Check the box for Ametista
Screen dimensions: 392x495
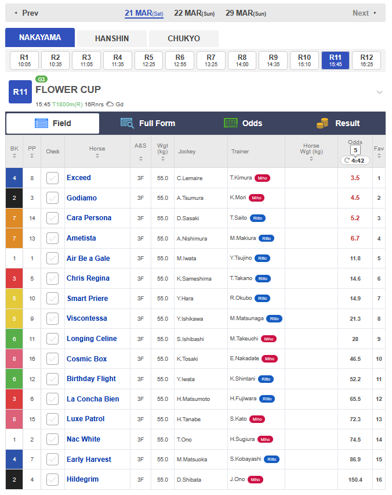(52, 238)
